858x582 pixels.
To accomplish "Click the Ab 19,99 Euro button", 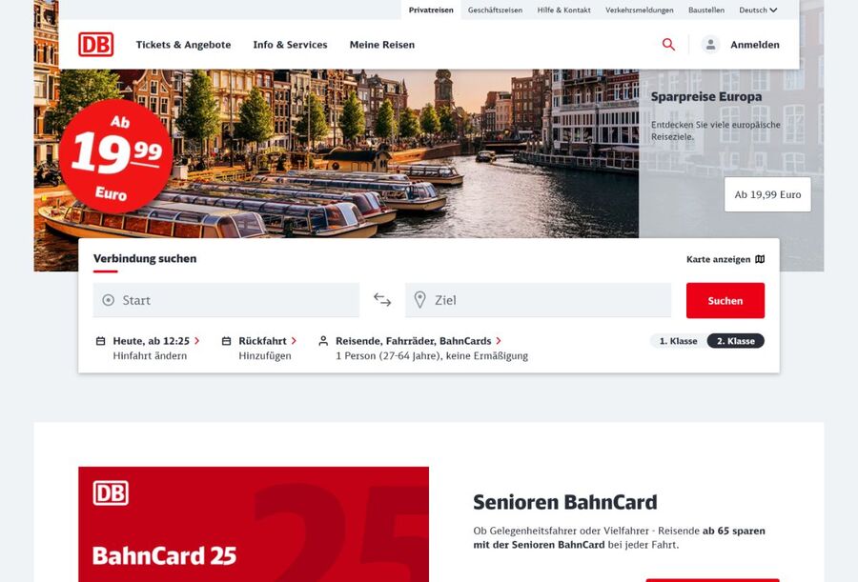I will point(767,194).
